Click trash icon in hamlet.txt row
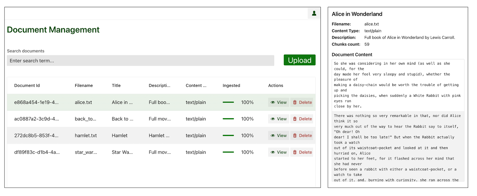The image size is (477, 196). click(295, 136)
